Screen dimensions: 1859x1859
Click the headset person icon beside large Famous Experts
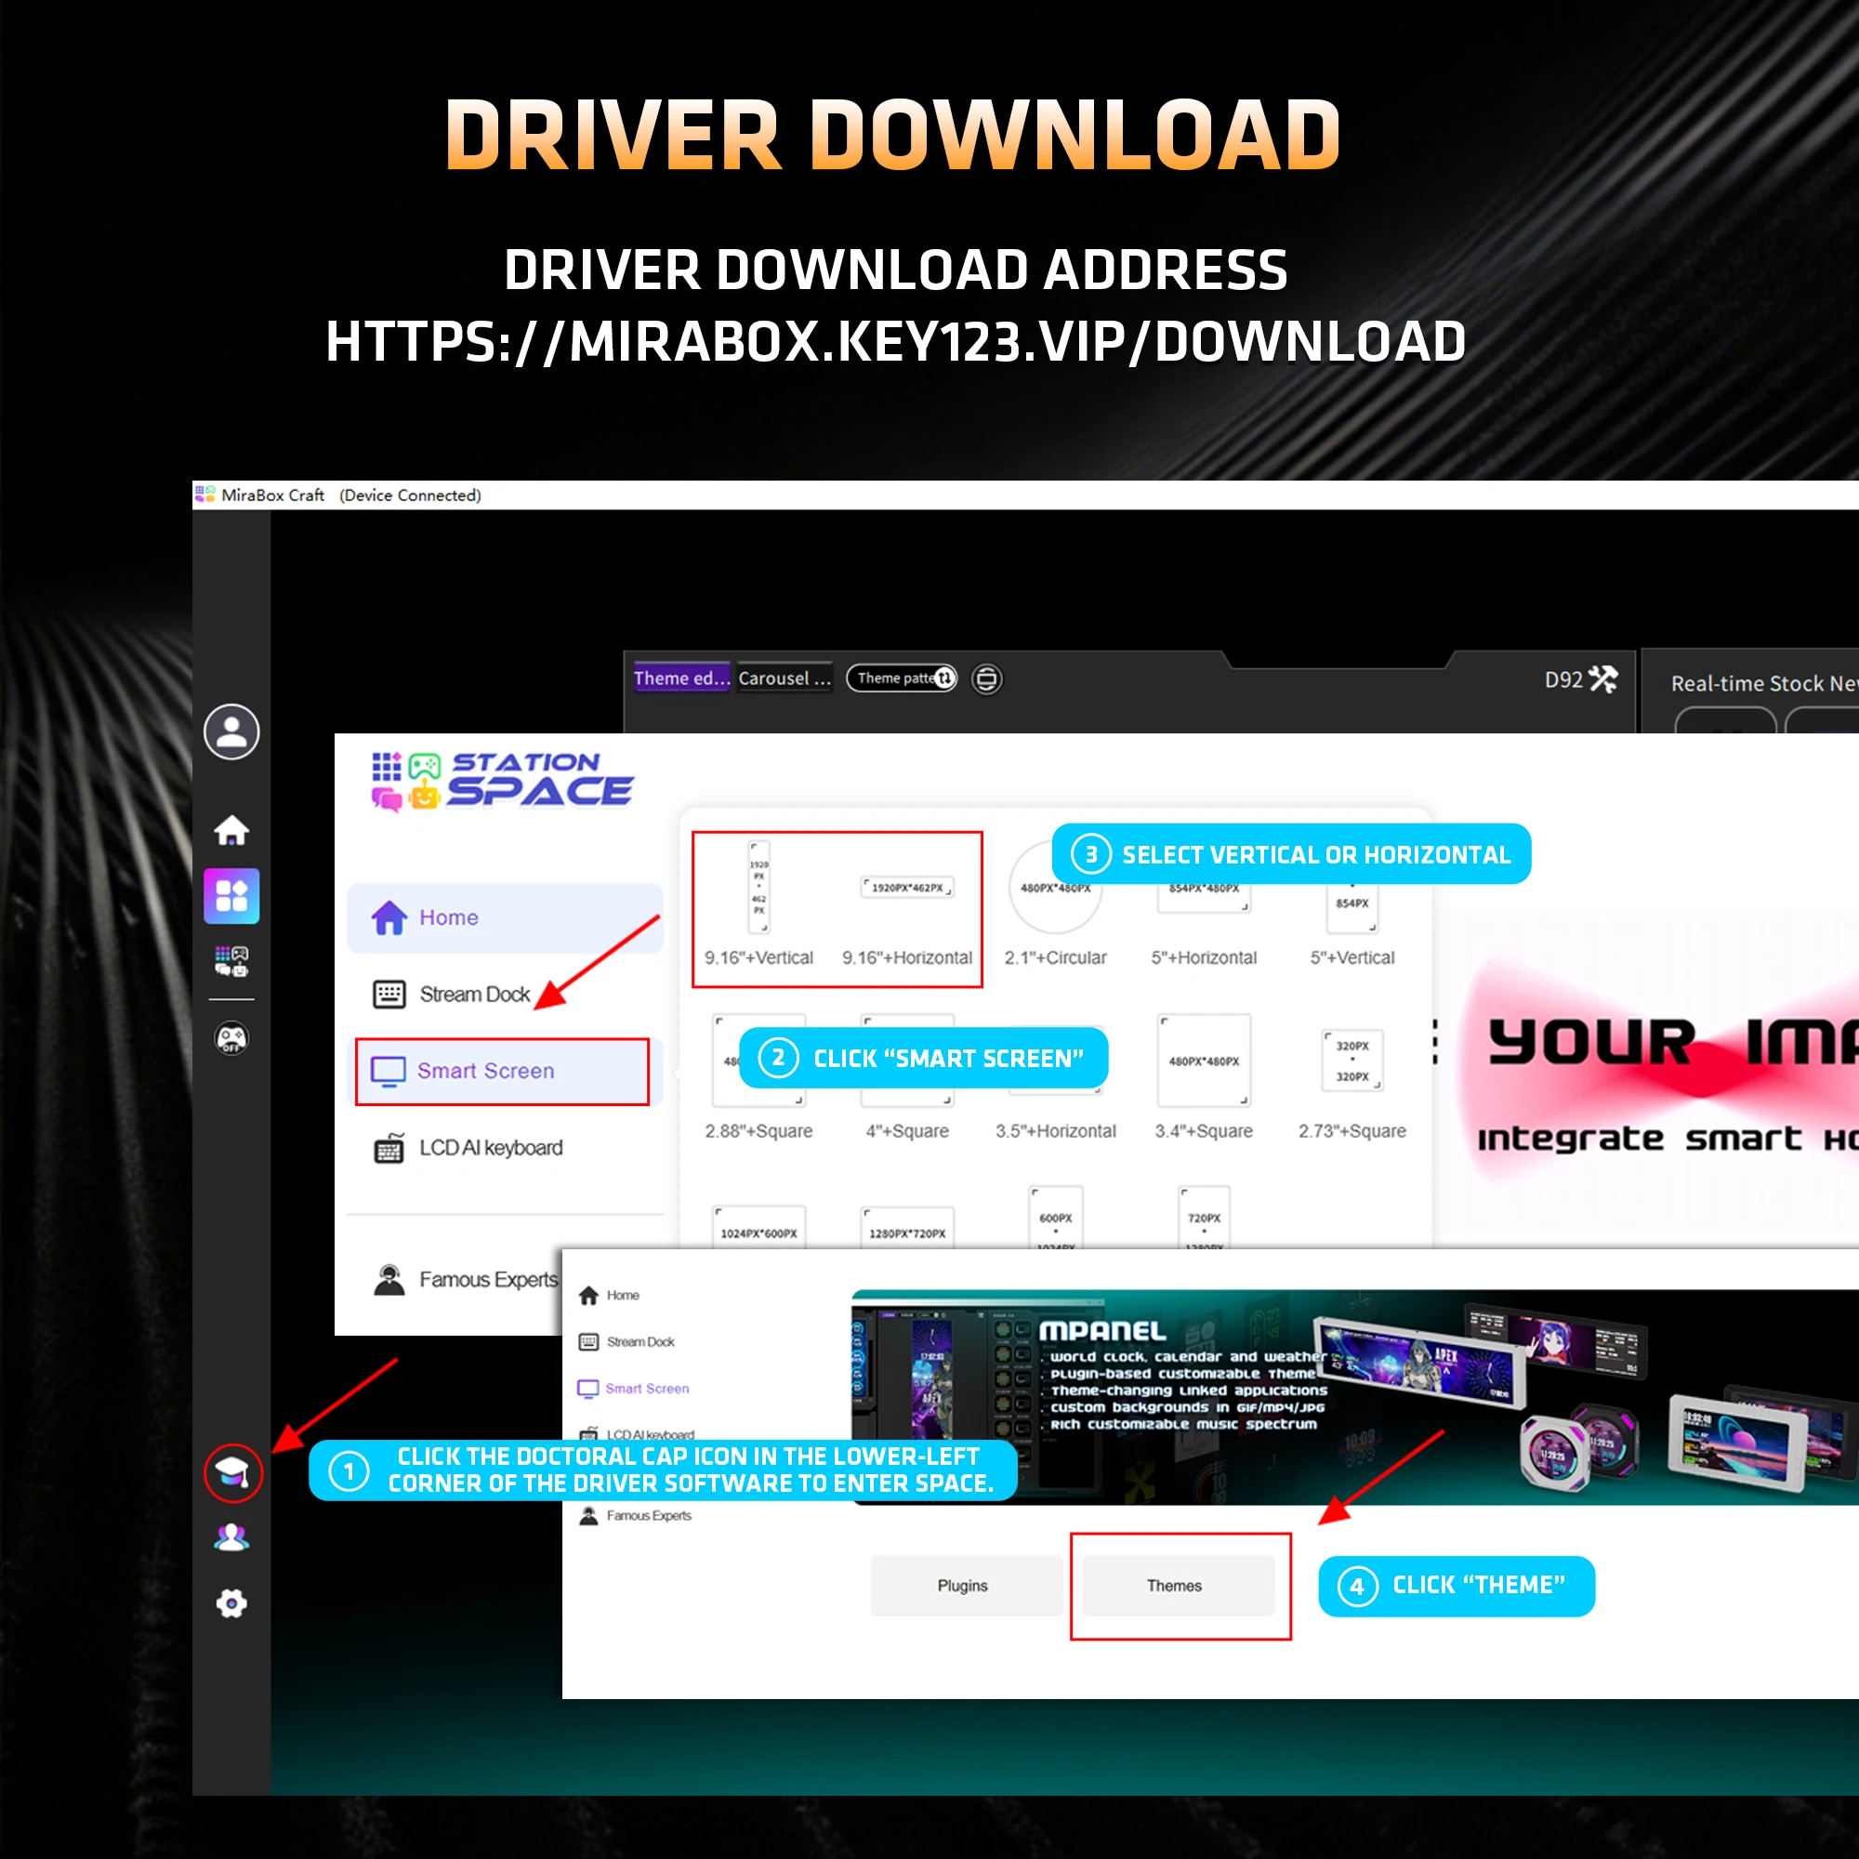(389, 1280)
